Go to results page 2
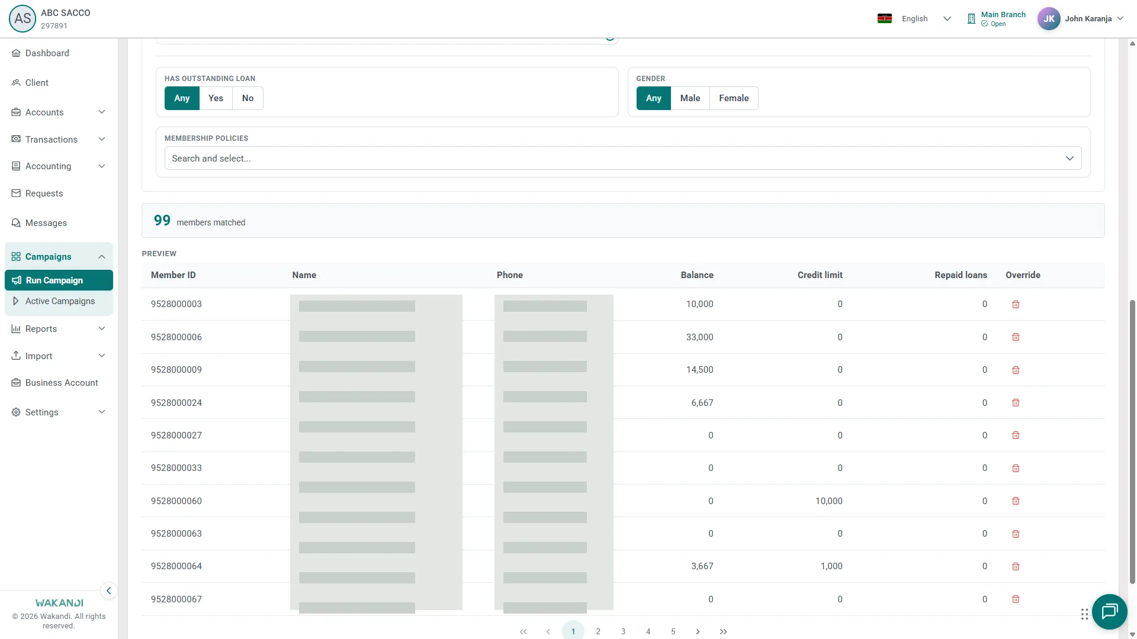Image resolution: width=1137 pixels, height=639 pixels. pyautogui.click(x=598, y=631)
